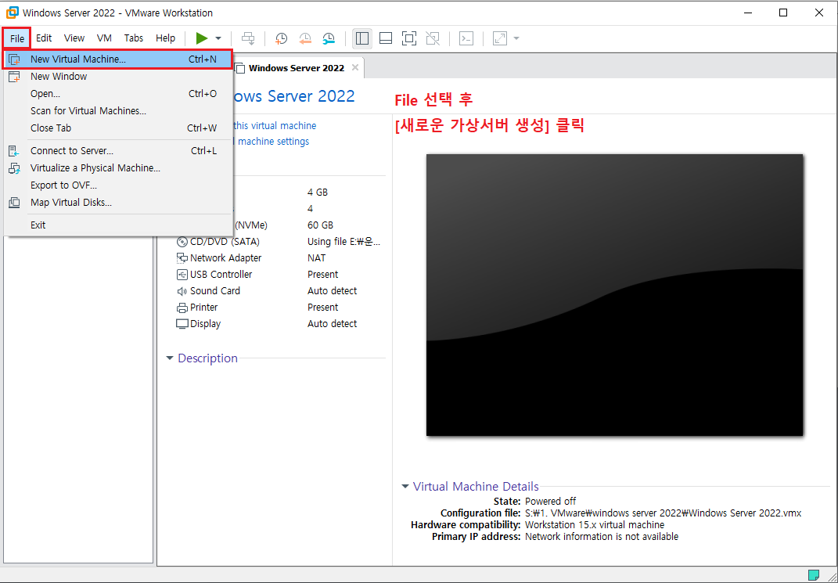This screenshot has width=838, height=583.
Task: Click the 'NAT' network value
Action: click(x=316, y=258)
